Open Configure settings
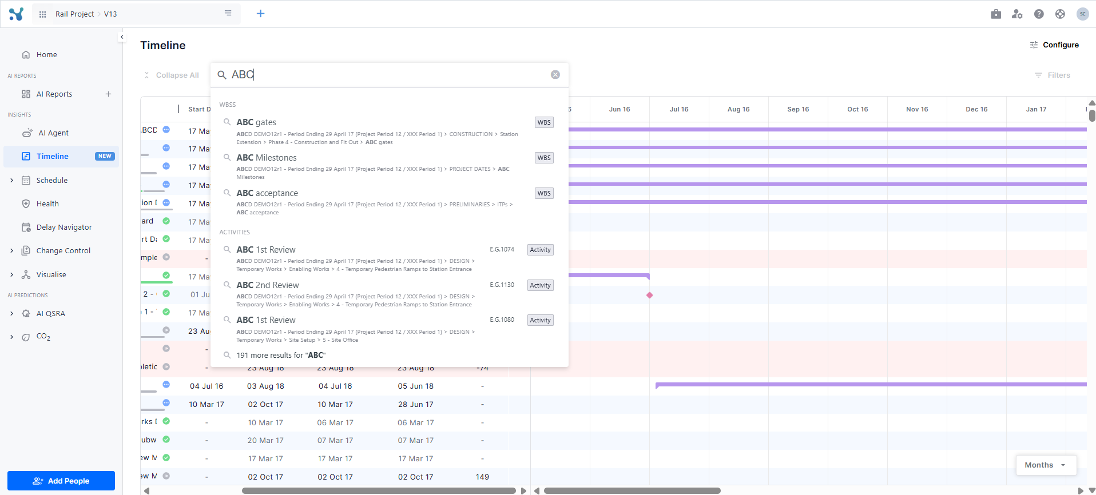This screenshot has height=495, width=1096. coord(1054,45)
